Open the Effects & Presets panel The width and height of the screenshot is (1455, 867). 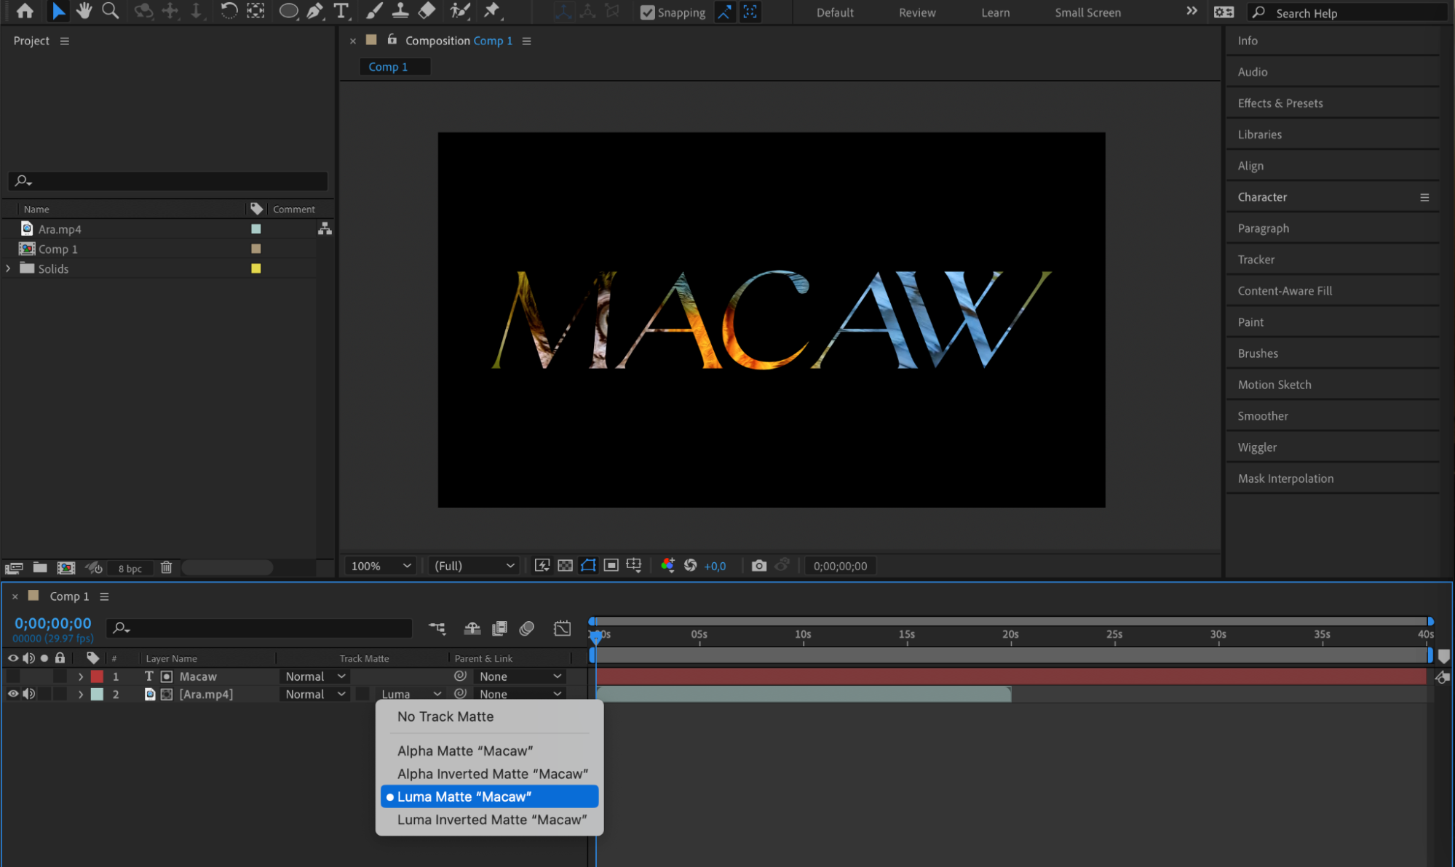pyautogui.click(x=1280, y=103)
